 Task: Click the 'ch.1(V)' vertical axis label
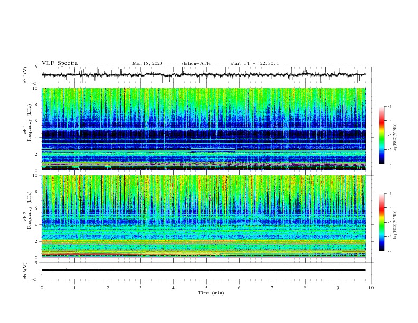(x=25, y=75)
